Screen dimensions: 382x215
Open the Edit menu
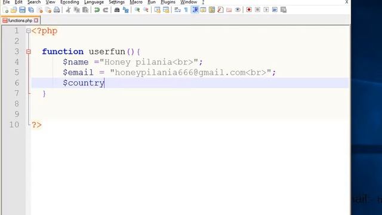[x=19, y=2]
